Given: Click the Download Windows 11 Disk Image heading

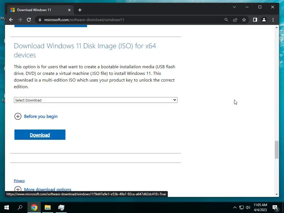Looking at the screenshot, I should 85,50.
